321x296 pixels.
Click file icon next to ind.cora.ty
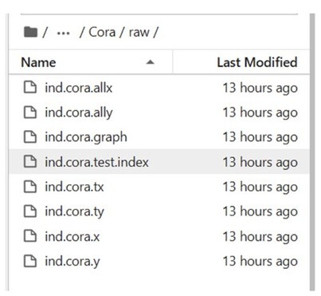(30, 211)
